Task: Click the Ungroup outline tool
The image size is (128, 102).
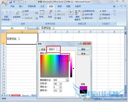Action: [105, 14]
